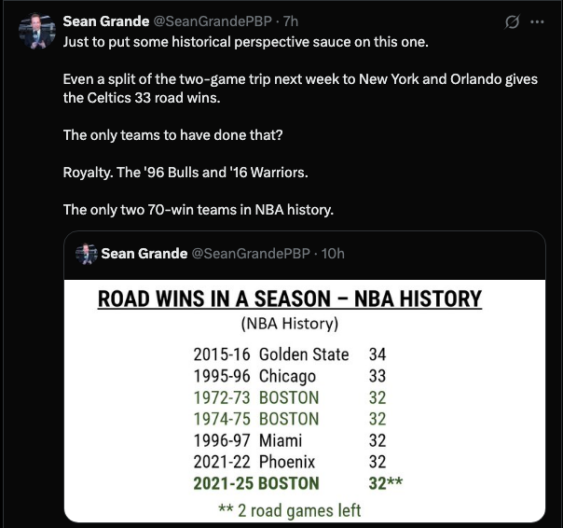Open the 7h timestamp permalink
The image size is (563, 528).
[x=291, y=21]
